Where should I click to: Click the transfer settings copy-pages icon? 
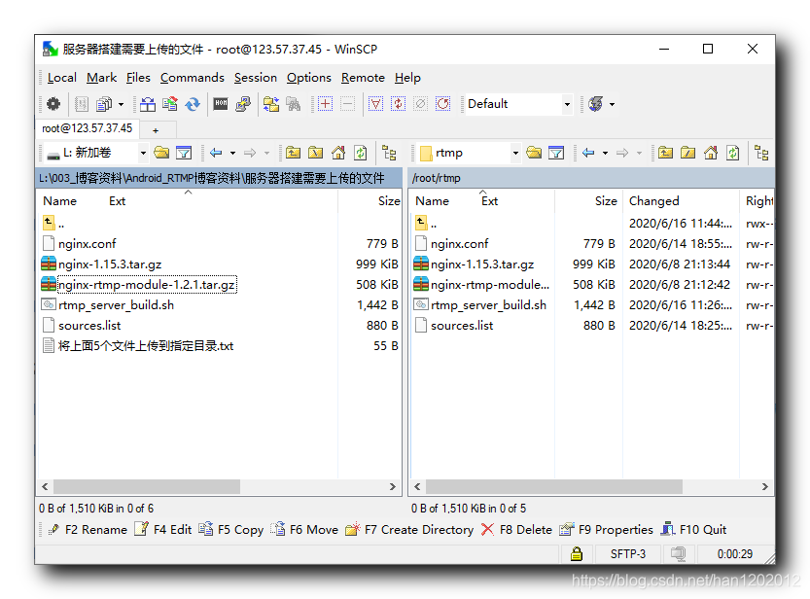point(104,104)
